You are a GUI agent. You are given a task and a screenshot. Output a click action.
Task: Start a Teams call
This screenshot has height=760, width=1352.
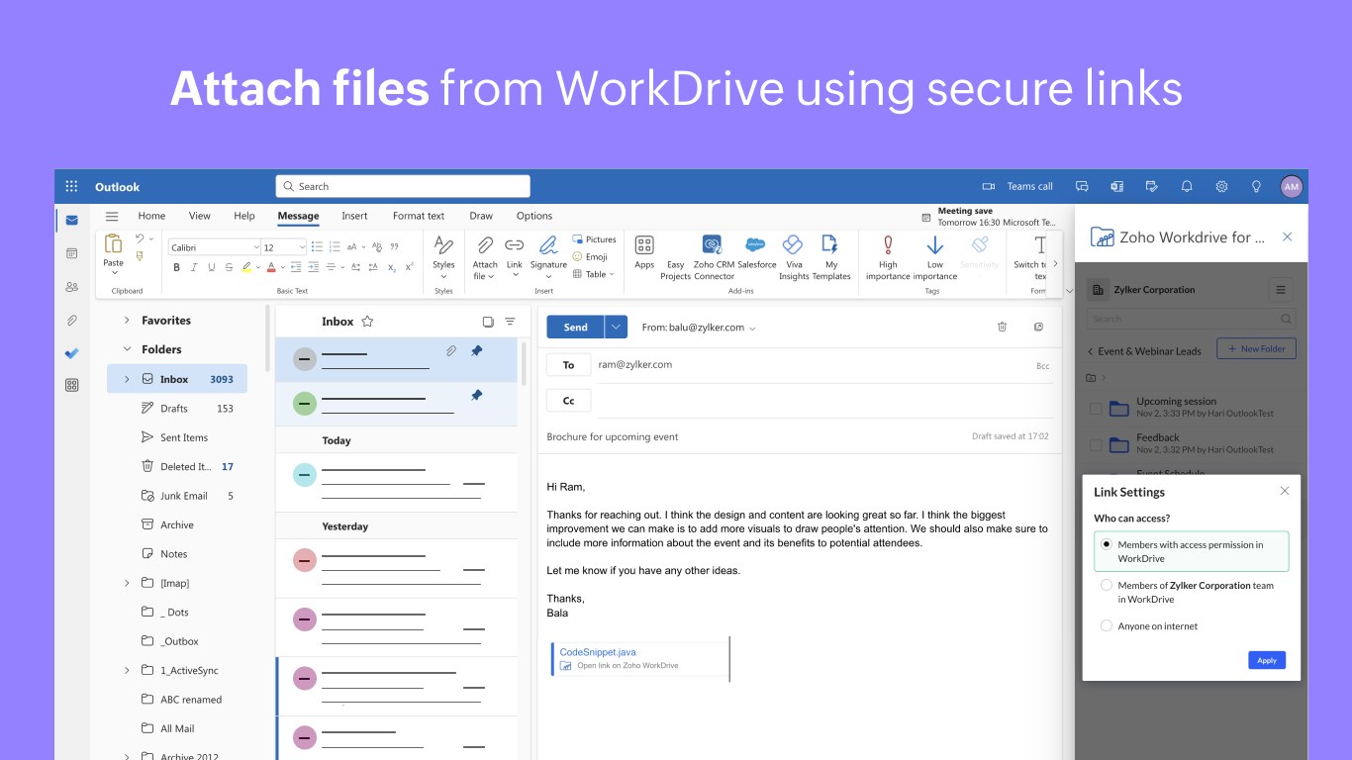click(1017, 186)
